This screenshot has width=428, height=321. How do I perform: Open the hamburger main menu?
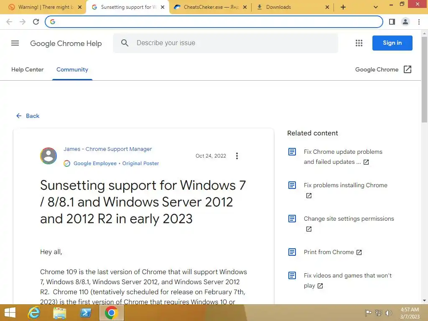pos(15,43)
